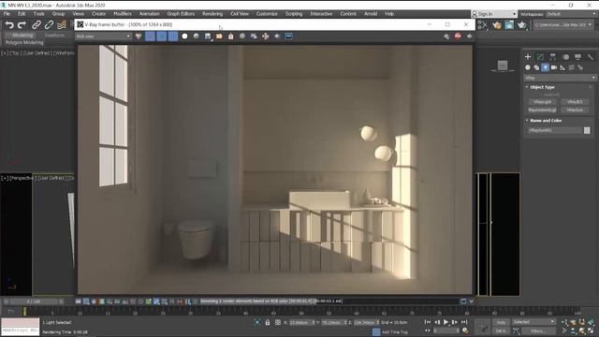Image resolution: width=599 pixels, height=337 pixels.
Task: Click the VRayIES object type button
Action: (575, 102)
